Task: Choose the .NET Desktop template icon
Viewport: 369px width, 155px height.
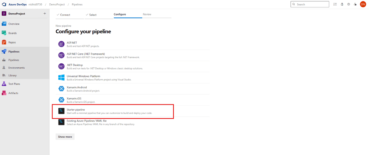Action: click(61, 66)
